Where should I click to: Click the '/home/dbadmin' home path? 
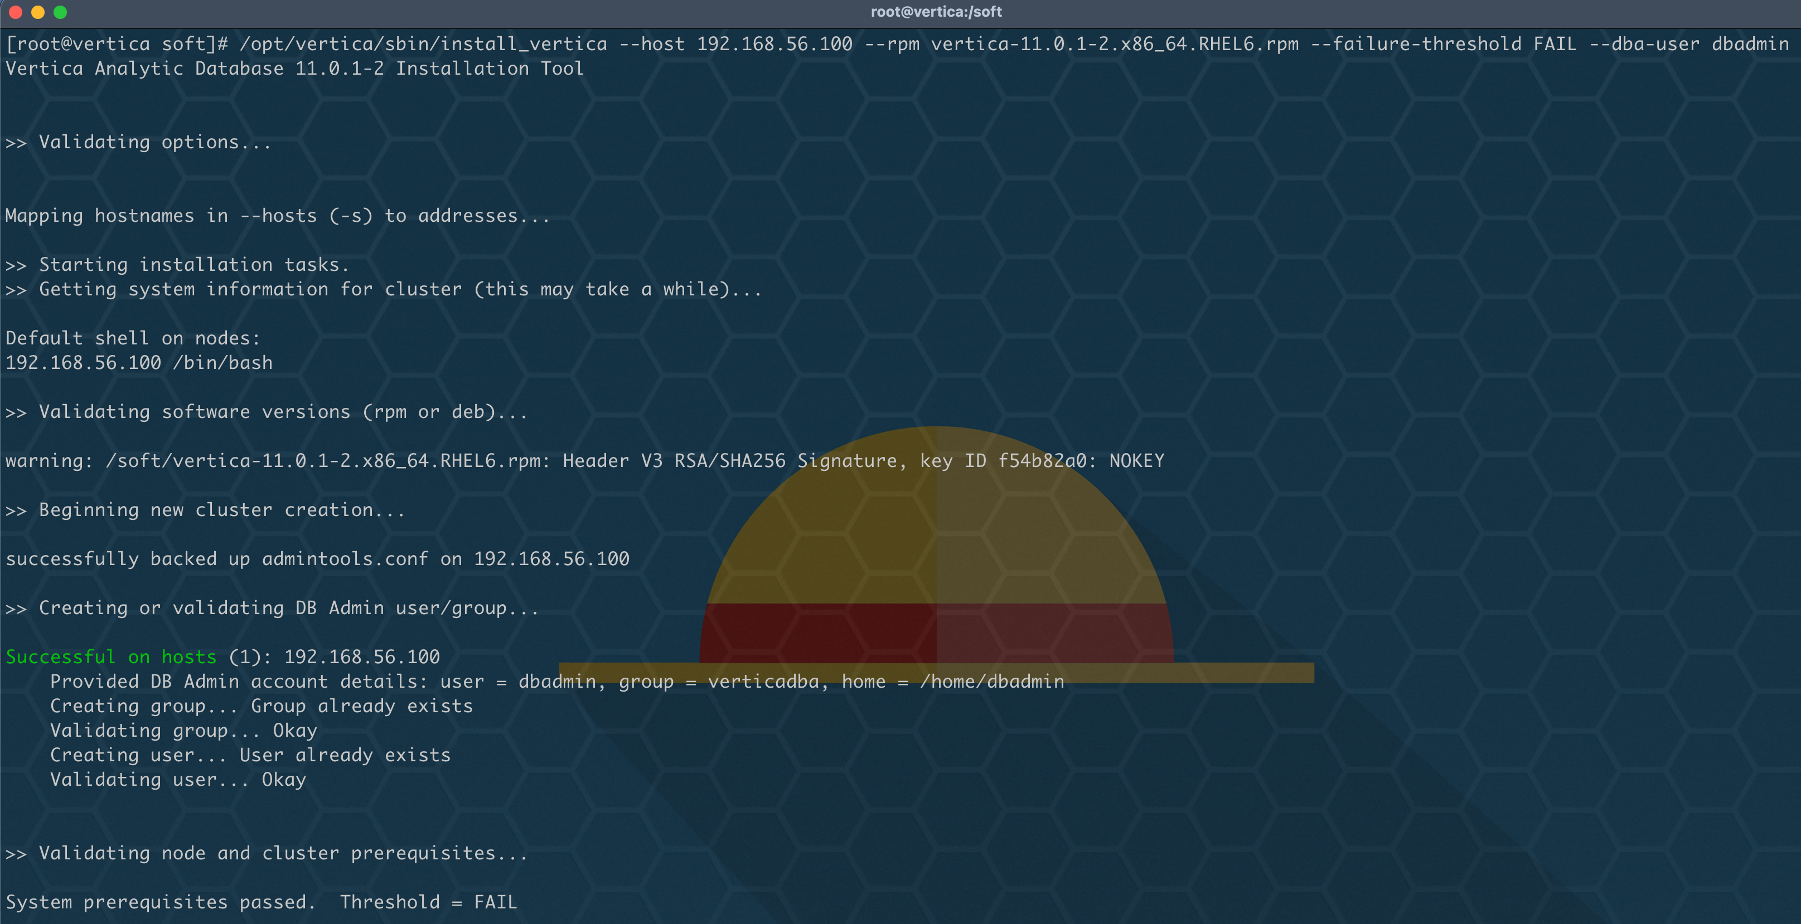click(x=991, y=682)
